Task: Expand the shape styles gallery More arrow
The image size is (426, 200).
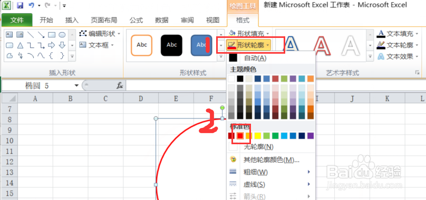Action: [x=221, y=56]
